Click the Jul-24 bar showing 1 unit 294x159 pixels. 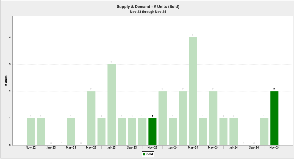(x=234, y=132)
